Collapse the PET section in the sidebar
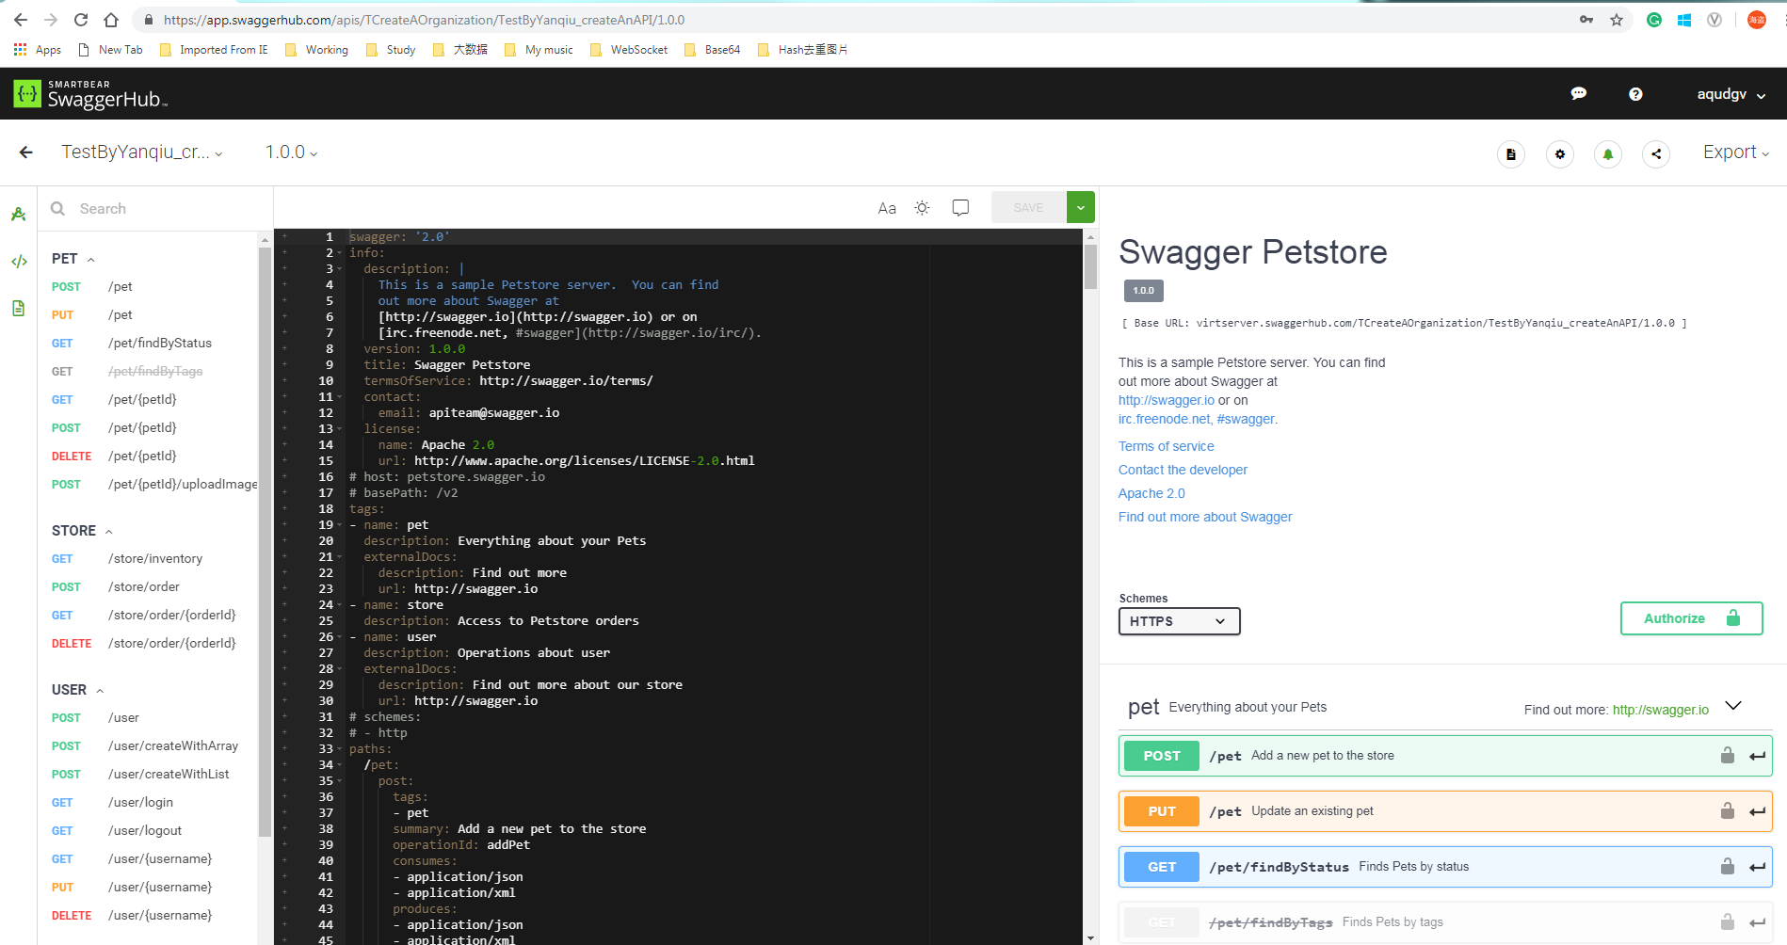The image size is (1787, 945). [90, 258]
